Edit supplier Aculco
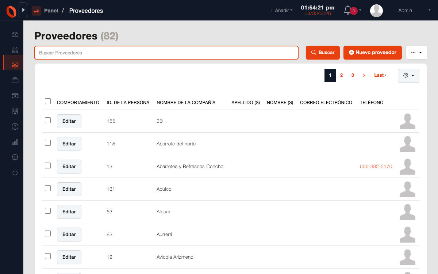The image size is (438, 274). pyautogui.click(x=69, y=189)
